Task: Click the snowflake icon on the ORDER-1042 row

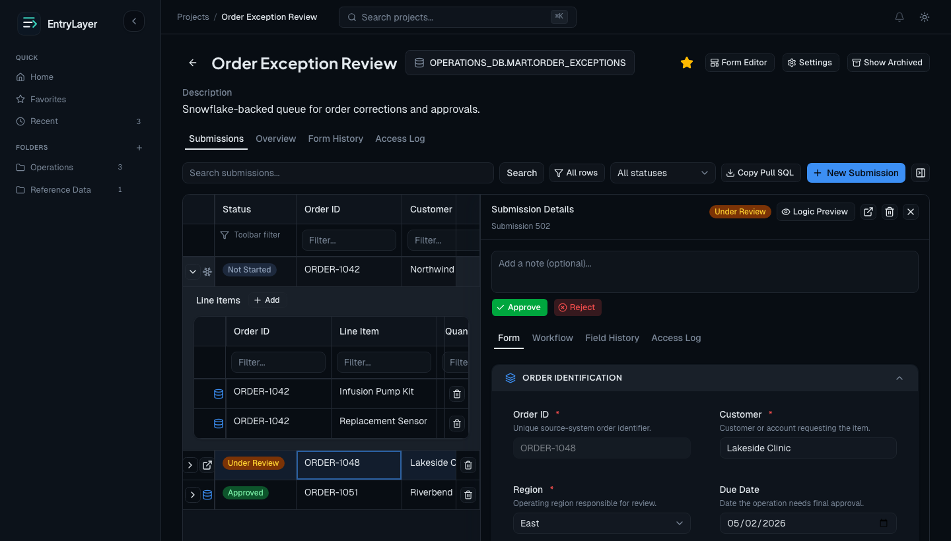Action: [x=207, y=271]
